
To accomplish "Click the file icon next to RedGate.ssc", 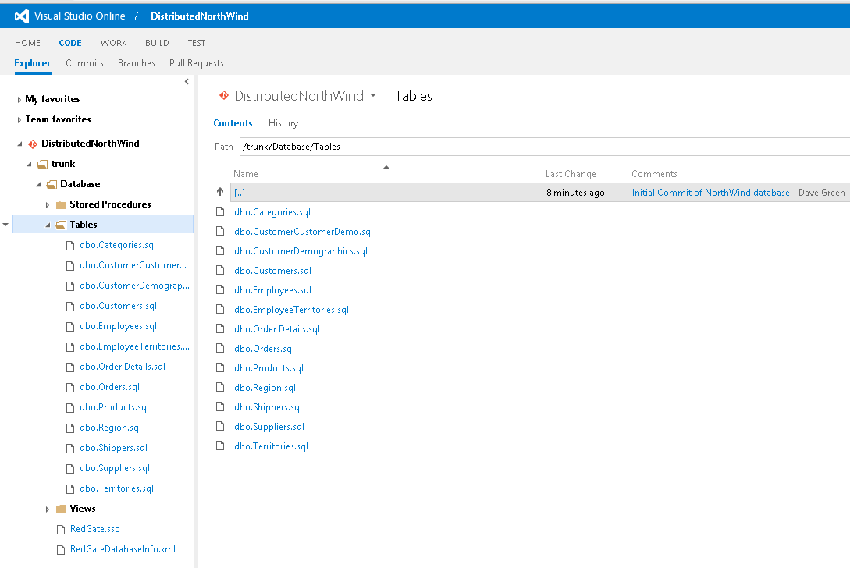I will 61,529.
